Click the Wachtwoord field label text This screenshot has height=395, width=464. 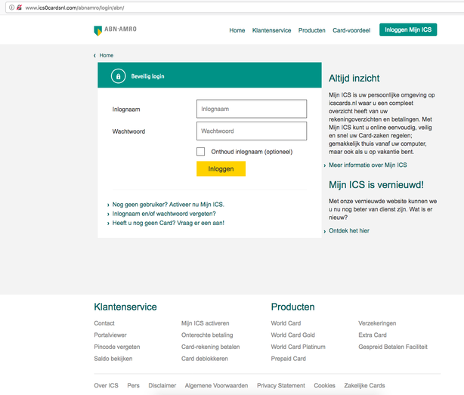(x=128, y=131)
